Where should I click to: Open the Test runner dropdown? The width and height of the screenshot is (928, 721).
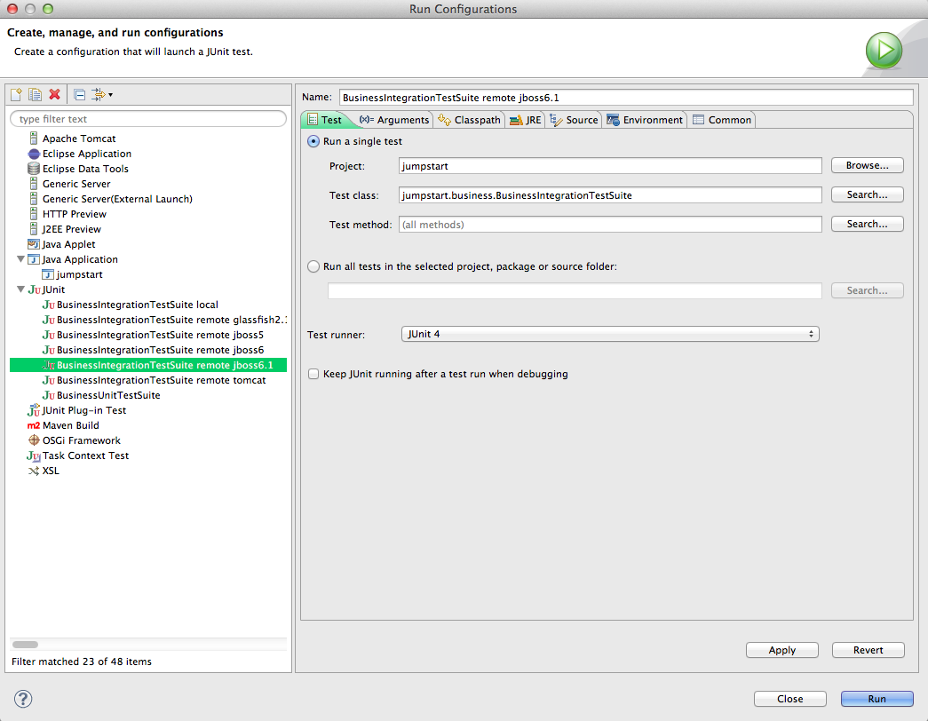[609, 335]
